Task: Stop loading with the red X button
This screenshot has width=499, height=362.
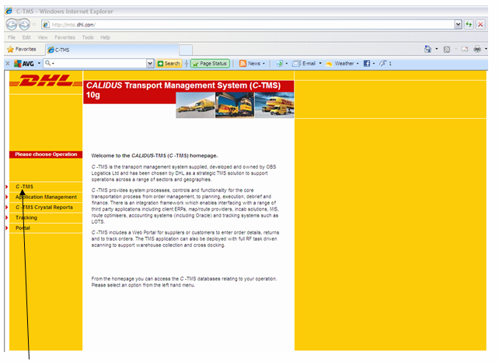Action: pyautogui.click(x=480, y=25)
